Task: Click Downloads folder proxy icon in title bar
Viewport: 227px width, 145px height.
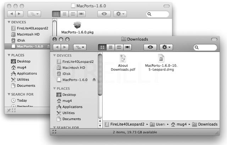Action: point(124,39)
